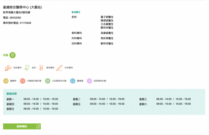209x135 pixels.
Task: Click the clinic phone number 26032082
Action: tap(15, 18)
